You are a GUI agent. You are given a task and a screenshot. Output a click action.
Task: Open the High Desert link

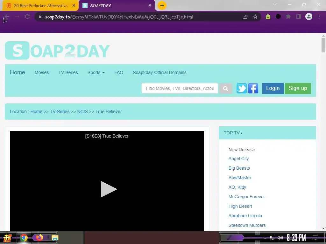tap(240, 207)
